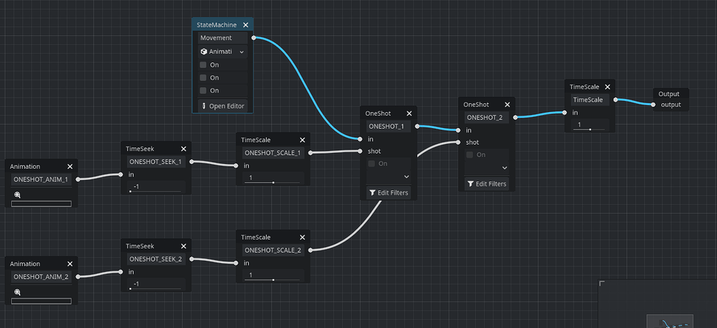Close the ONESHOT_ANIM_2 Animation node
Screen dimensions: 717x328
(70, 264)
